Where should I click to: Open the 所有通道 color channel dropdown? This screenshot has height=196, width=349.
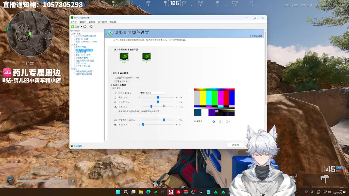[153, 93]
